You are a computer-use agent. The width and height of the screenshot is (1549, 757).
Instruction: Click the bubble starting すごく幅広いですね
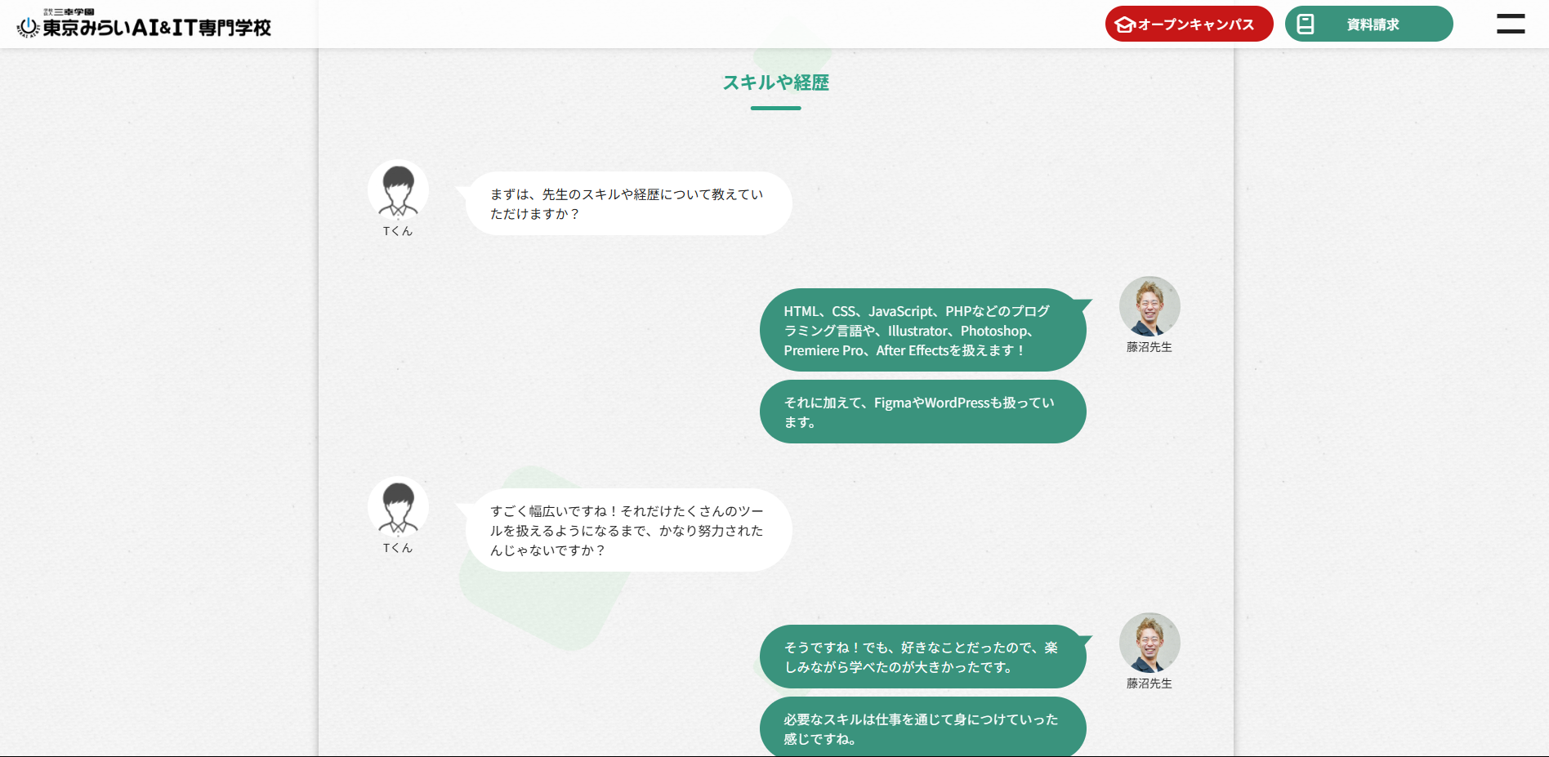click(629, 530)
